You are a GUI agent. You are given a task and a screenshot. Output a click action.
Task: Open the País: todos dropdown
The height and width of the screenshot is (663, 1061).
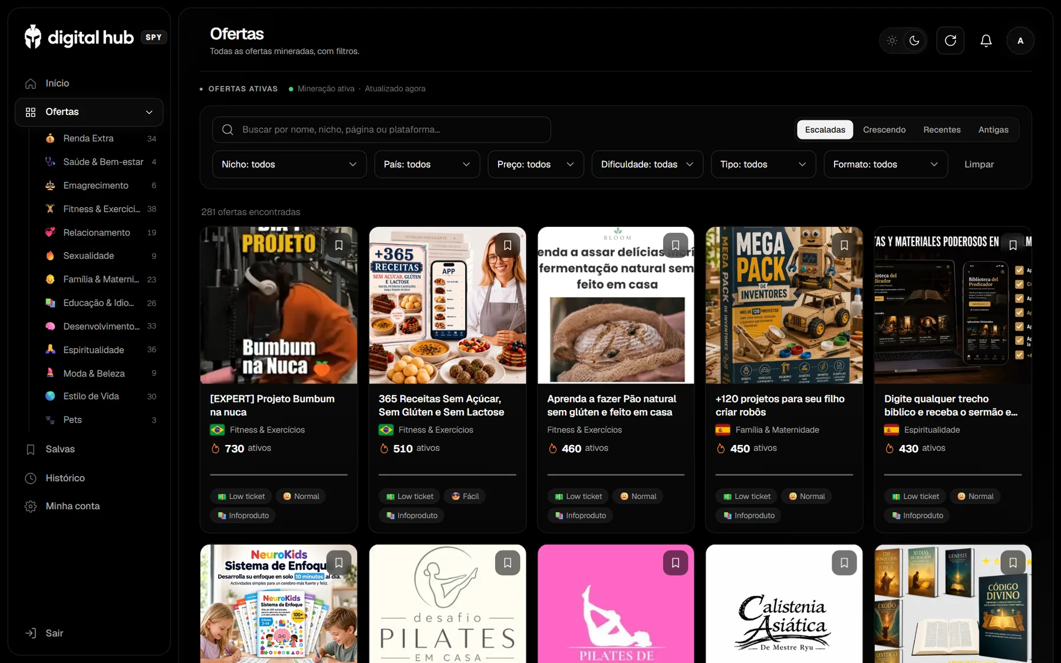[x=427, y=164]
